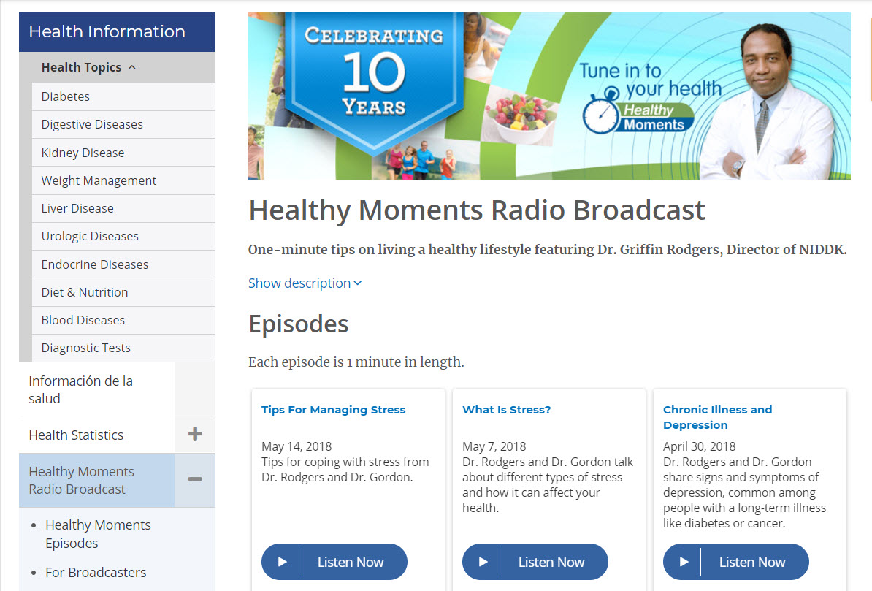Screen dimensions: 872x591
Task: Open the Tips For Managing Stress episode page
Action: click(x=333, y=410)
